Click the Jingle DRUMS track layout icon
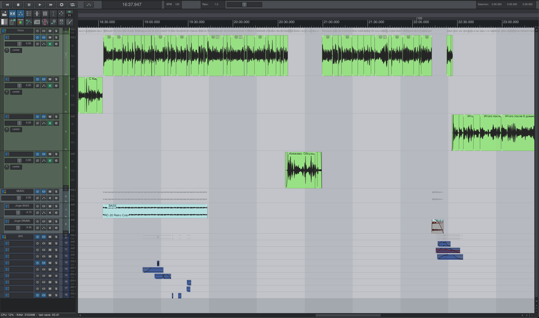 [7, 221]
